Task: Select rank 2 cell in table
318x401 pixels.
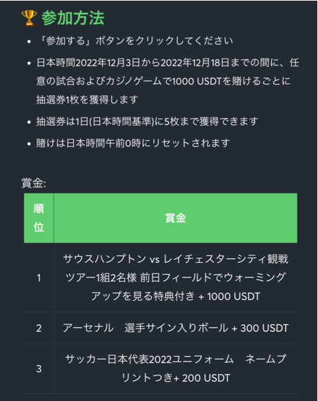Action: [x=39, y=328]
